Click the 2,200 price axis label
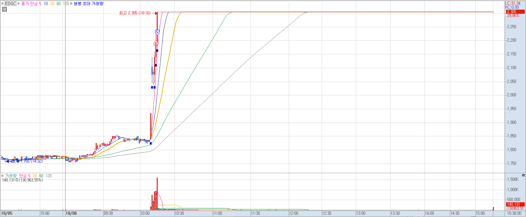The height and width of the screenshot is (217, 526). pyautogui.click(x=512, y=40)
